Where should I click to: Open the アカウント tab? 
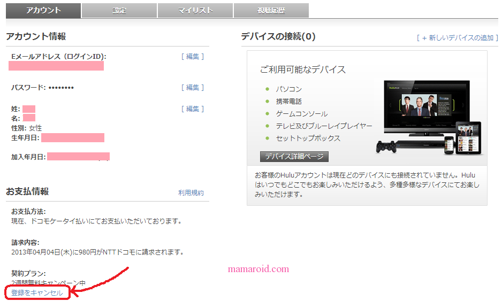coord(43,11)
